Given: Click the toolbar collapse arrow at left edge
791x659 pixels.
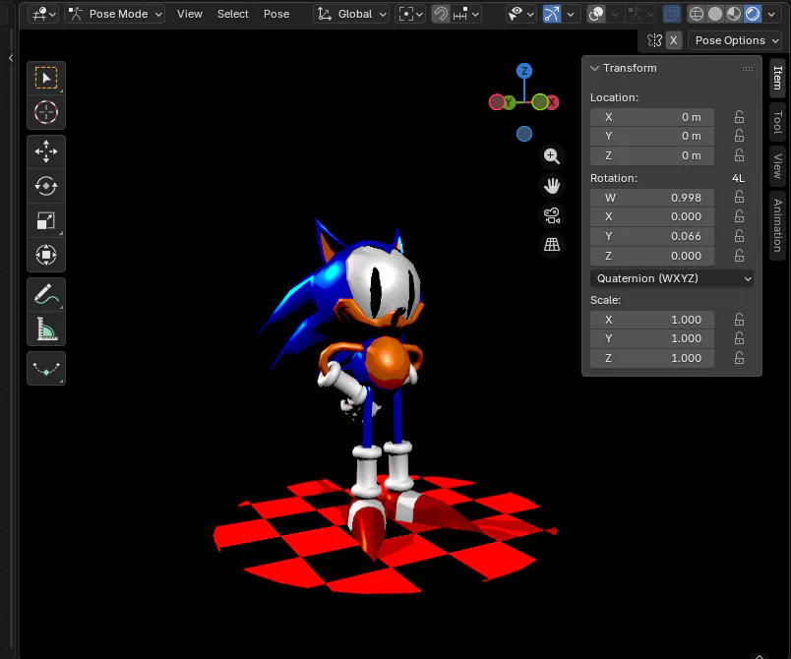Looking at the screenshot, I should coord(11,58).
